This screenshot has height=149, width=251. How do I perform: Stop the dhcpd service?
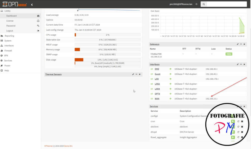click(x=242, y=132)
